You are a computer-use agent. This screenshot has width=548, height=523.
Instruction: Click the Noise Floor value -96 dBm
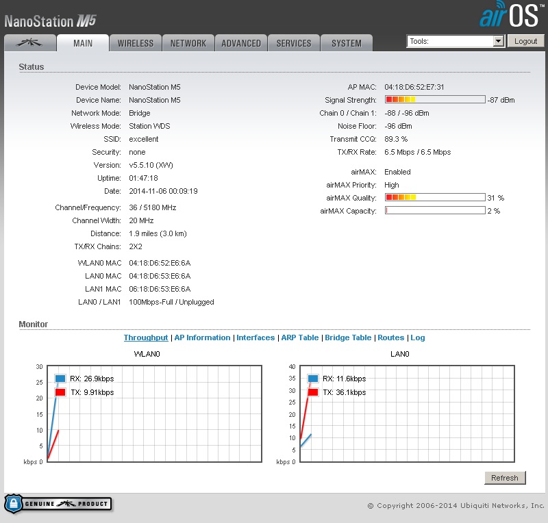(398, 126)
